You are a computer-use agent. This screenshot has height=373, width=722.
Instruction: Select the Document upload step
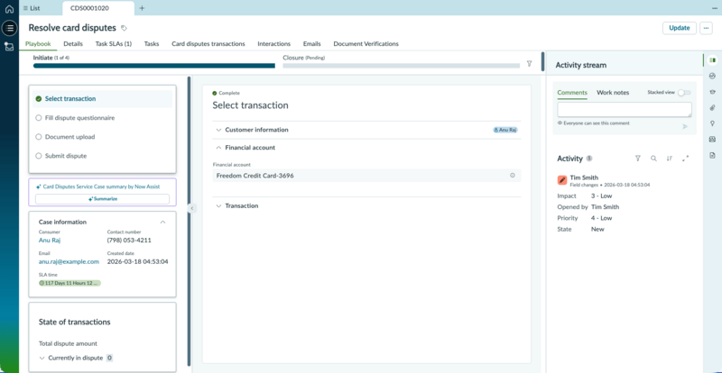70,137
